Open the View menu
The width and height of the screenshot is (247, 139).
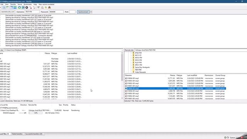(x=7, y=4)
